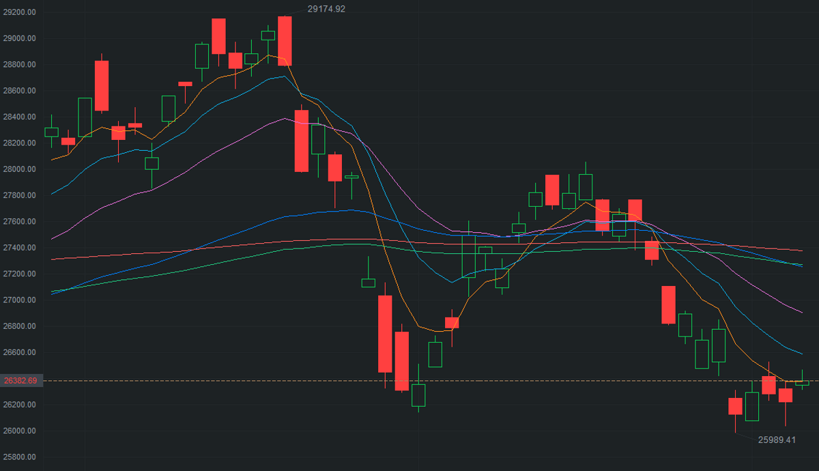Click the 27000.00 axis label
The width and height of the screenshot is (819, 471).
19,300
